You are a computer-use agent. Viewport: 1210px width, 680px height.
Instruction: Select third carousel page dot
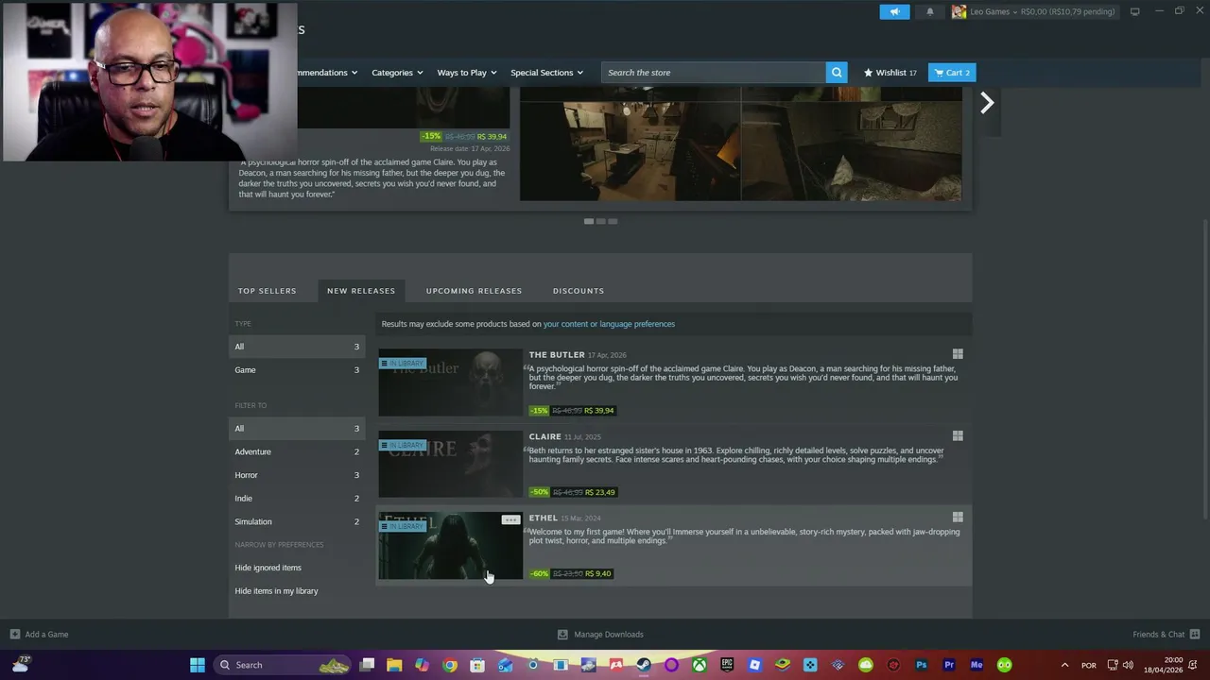click(x=613, y=221)
